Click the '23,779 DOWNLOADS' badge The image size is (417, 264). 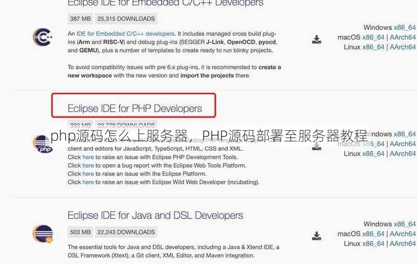click(126, 125)
